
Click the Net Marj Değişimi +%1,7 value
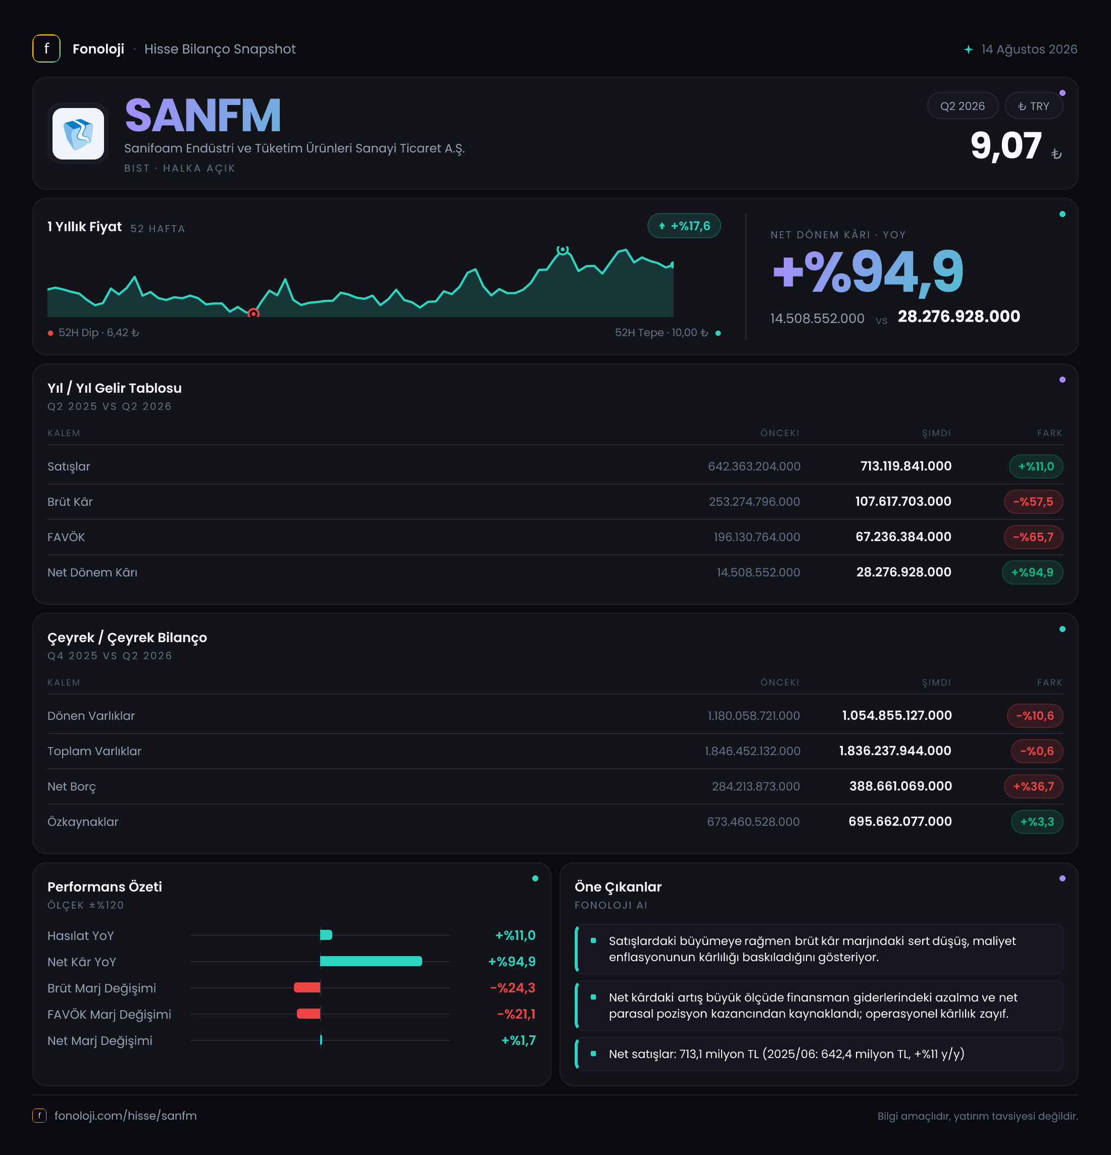518,1040
